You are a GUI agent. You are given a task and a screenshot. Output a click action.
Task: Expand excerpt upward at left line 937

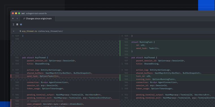(13, 70)
